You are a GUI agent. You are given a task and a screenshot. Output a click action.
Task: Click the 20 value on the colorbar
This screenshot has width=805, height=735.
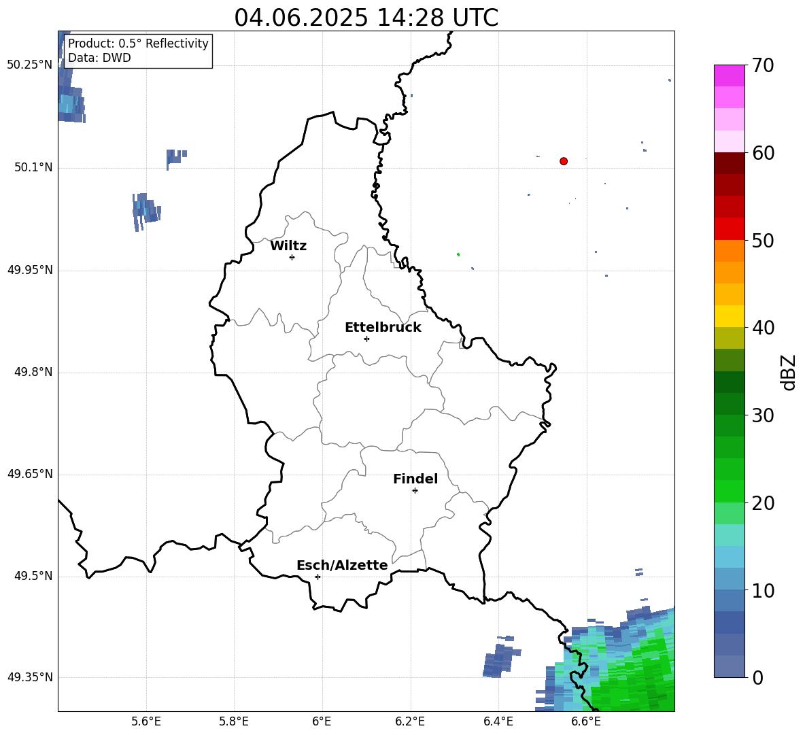pyautogui.click(x=763, y=503)
